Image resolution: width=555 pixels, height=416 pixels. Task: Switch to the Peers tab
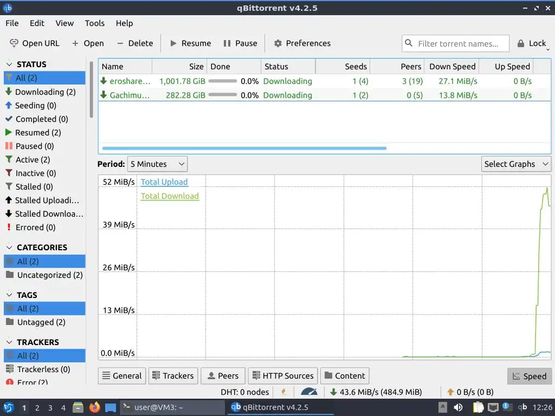click(223, 376)
